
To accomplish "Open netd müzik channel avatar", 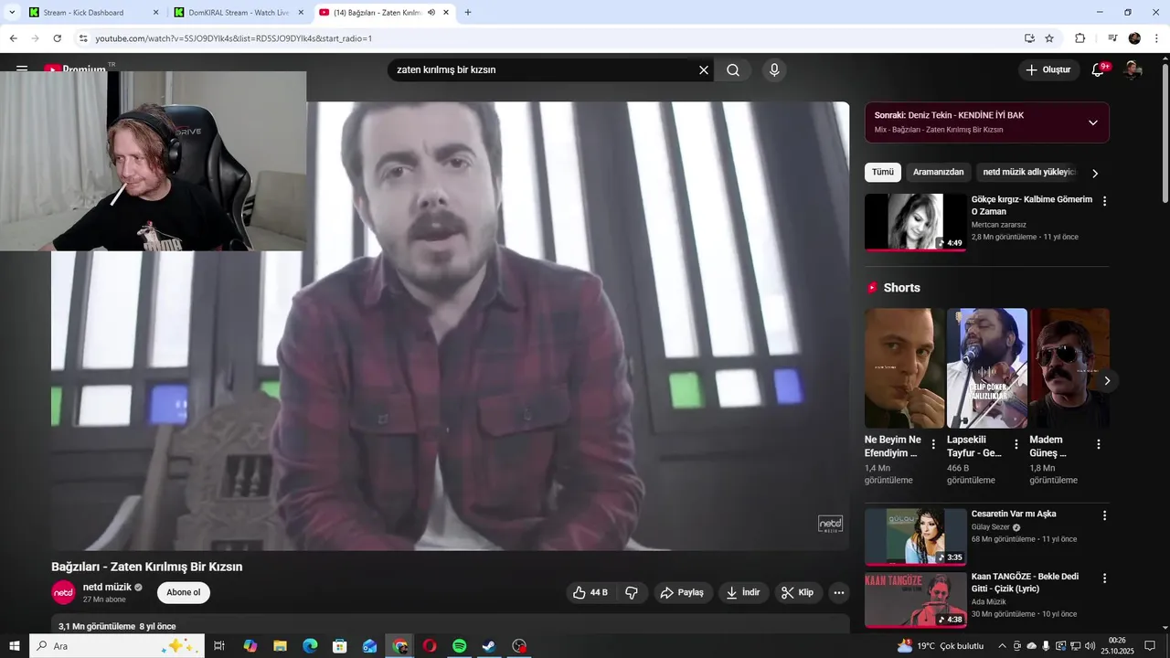I will point(63,592).
